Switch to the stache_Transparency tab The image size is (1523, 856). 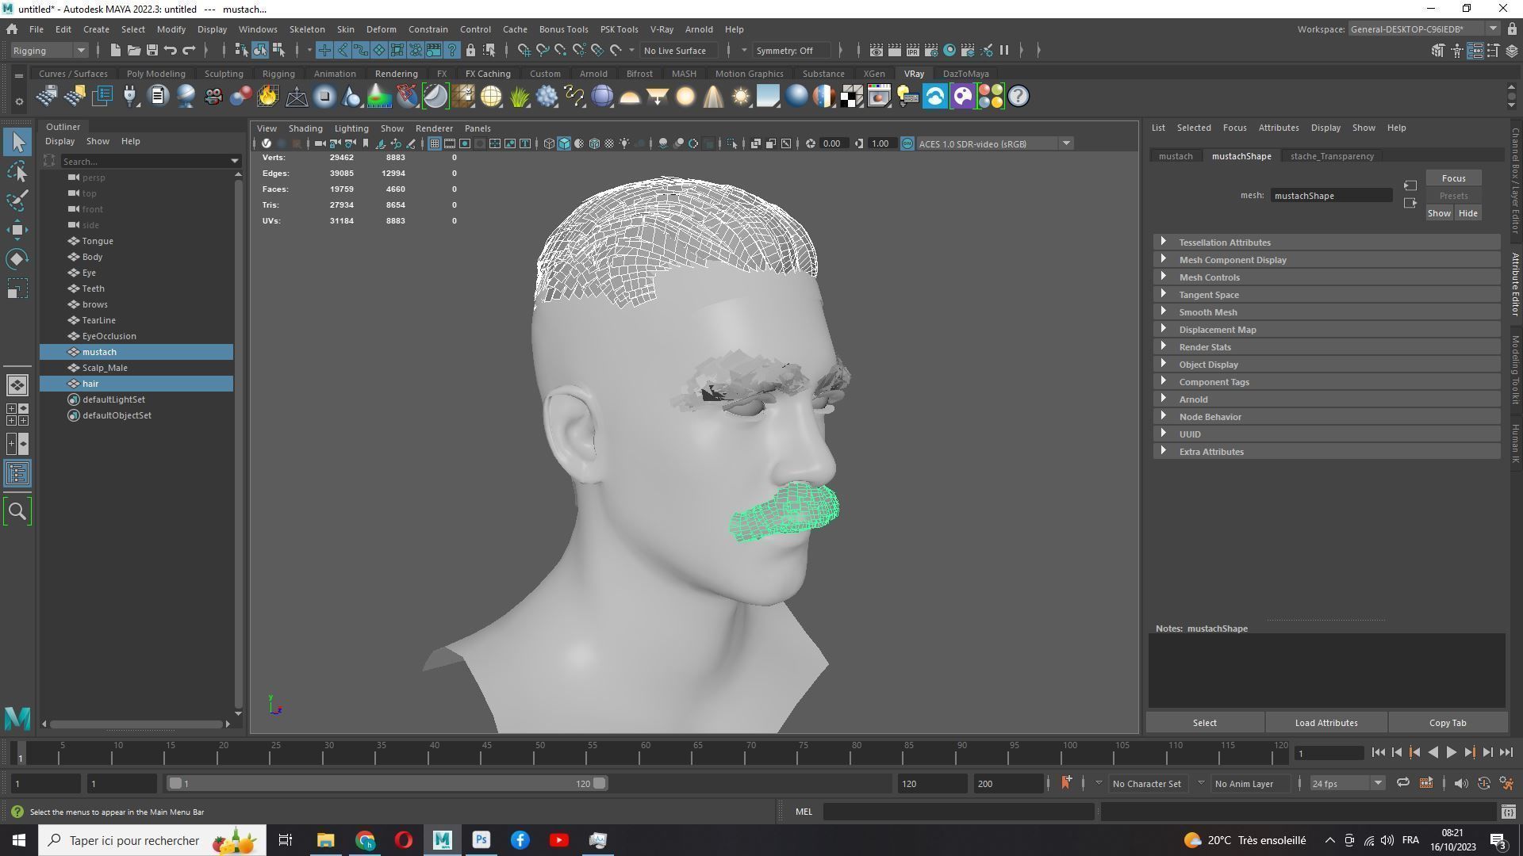1332,156
